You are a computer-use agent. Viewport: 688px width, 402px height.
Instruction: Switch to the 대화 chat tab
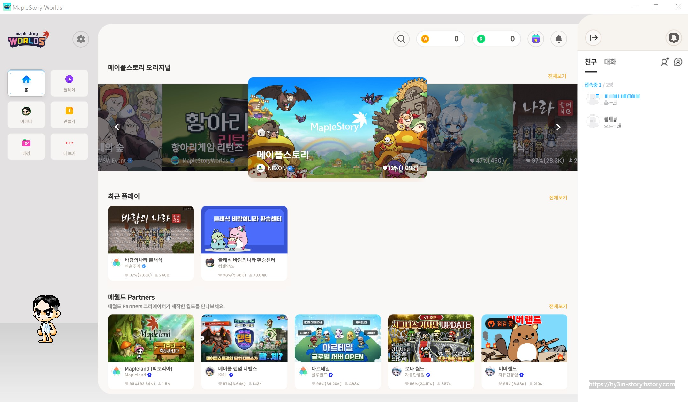click(x=610, y=62)
